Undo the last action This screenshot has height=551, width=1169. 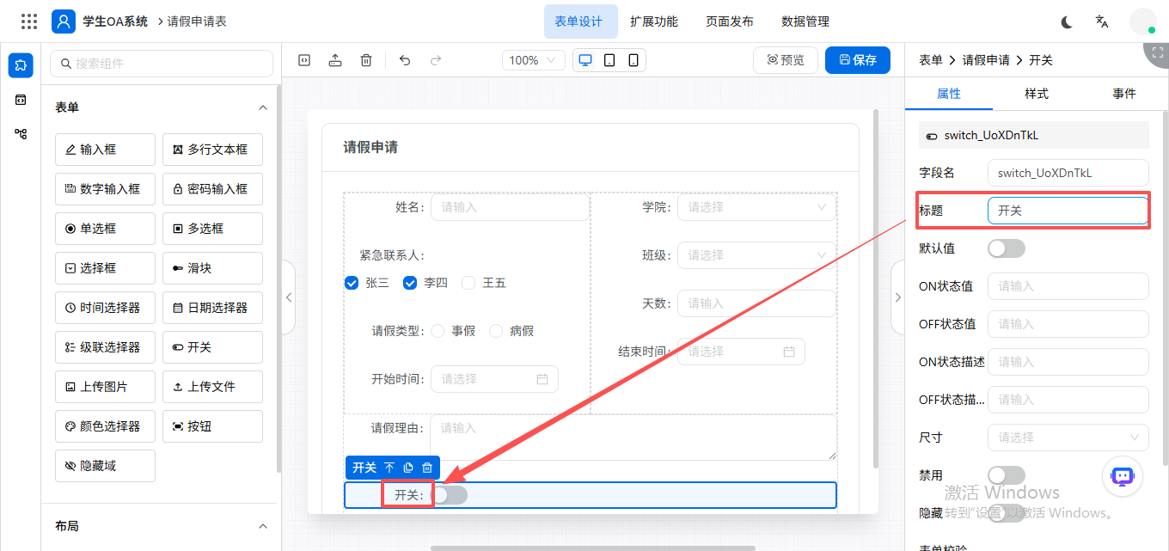[405, 60]
